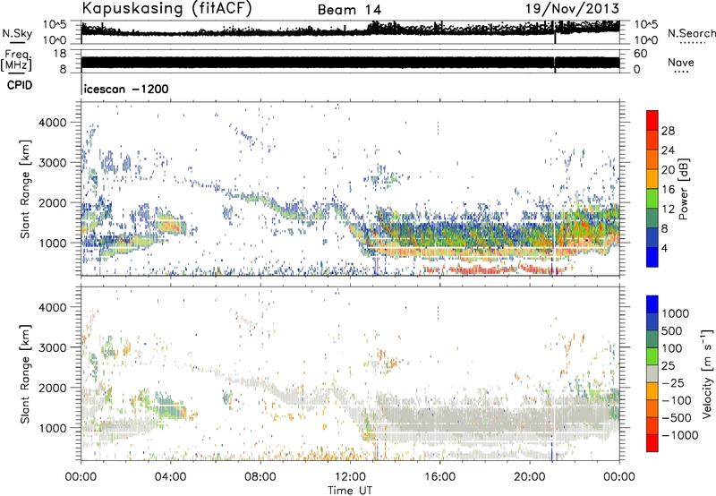The height and width of the screenshot is (496, 716).
Task: Click the dotted line sample under N.Search
Action: coord(693,43)
